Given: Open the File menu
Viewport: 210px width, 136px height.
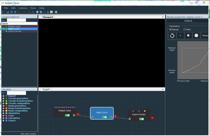Looking at the screenshot, I should click(6, 8).
